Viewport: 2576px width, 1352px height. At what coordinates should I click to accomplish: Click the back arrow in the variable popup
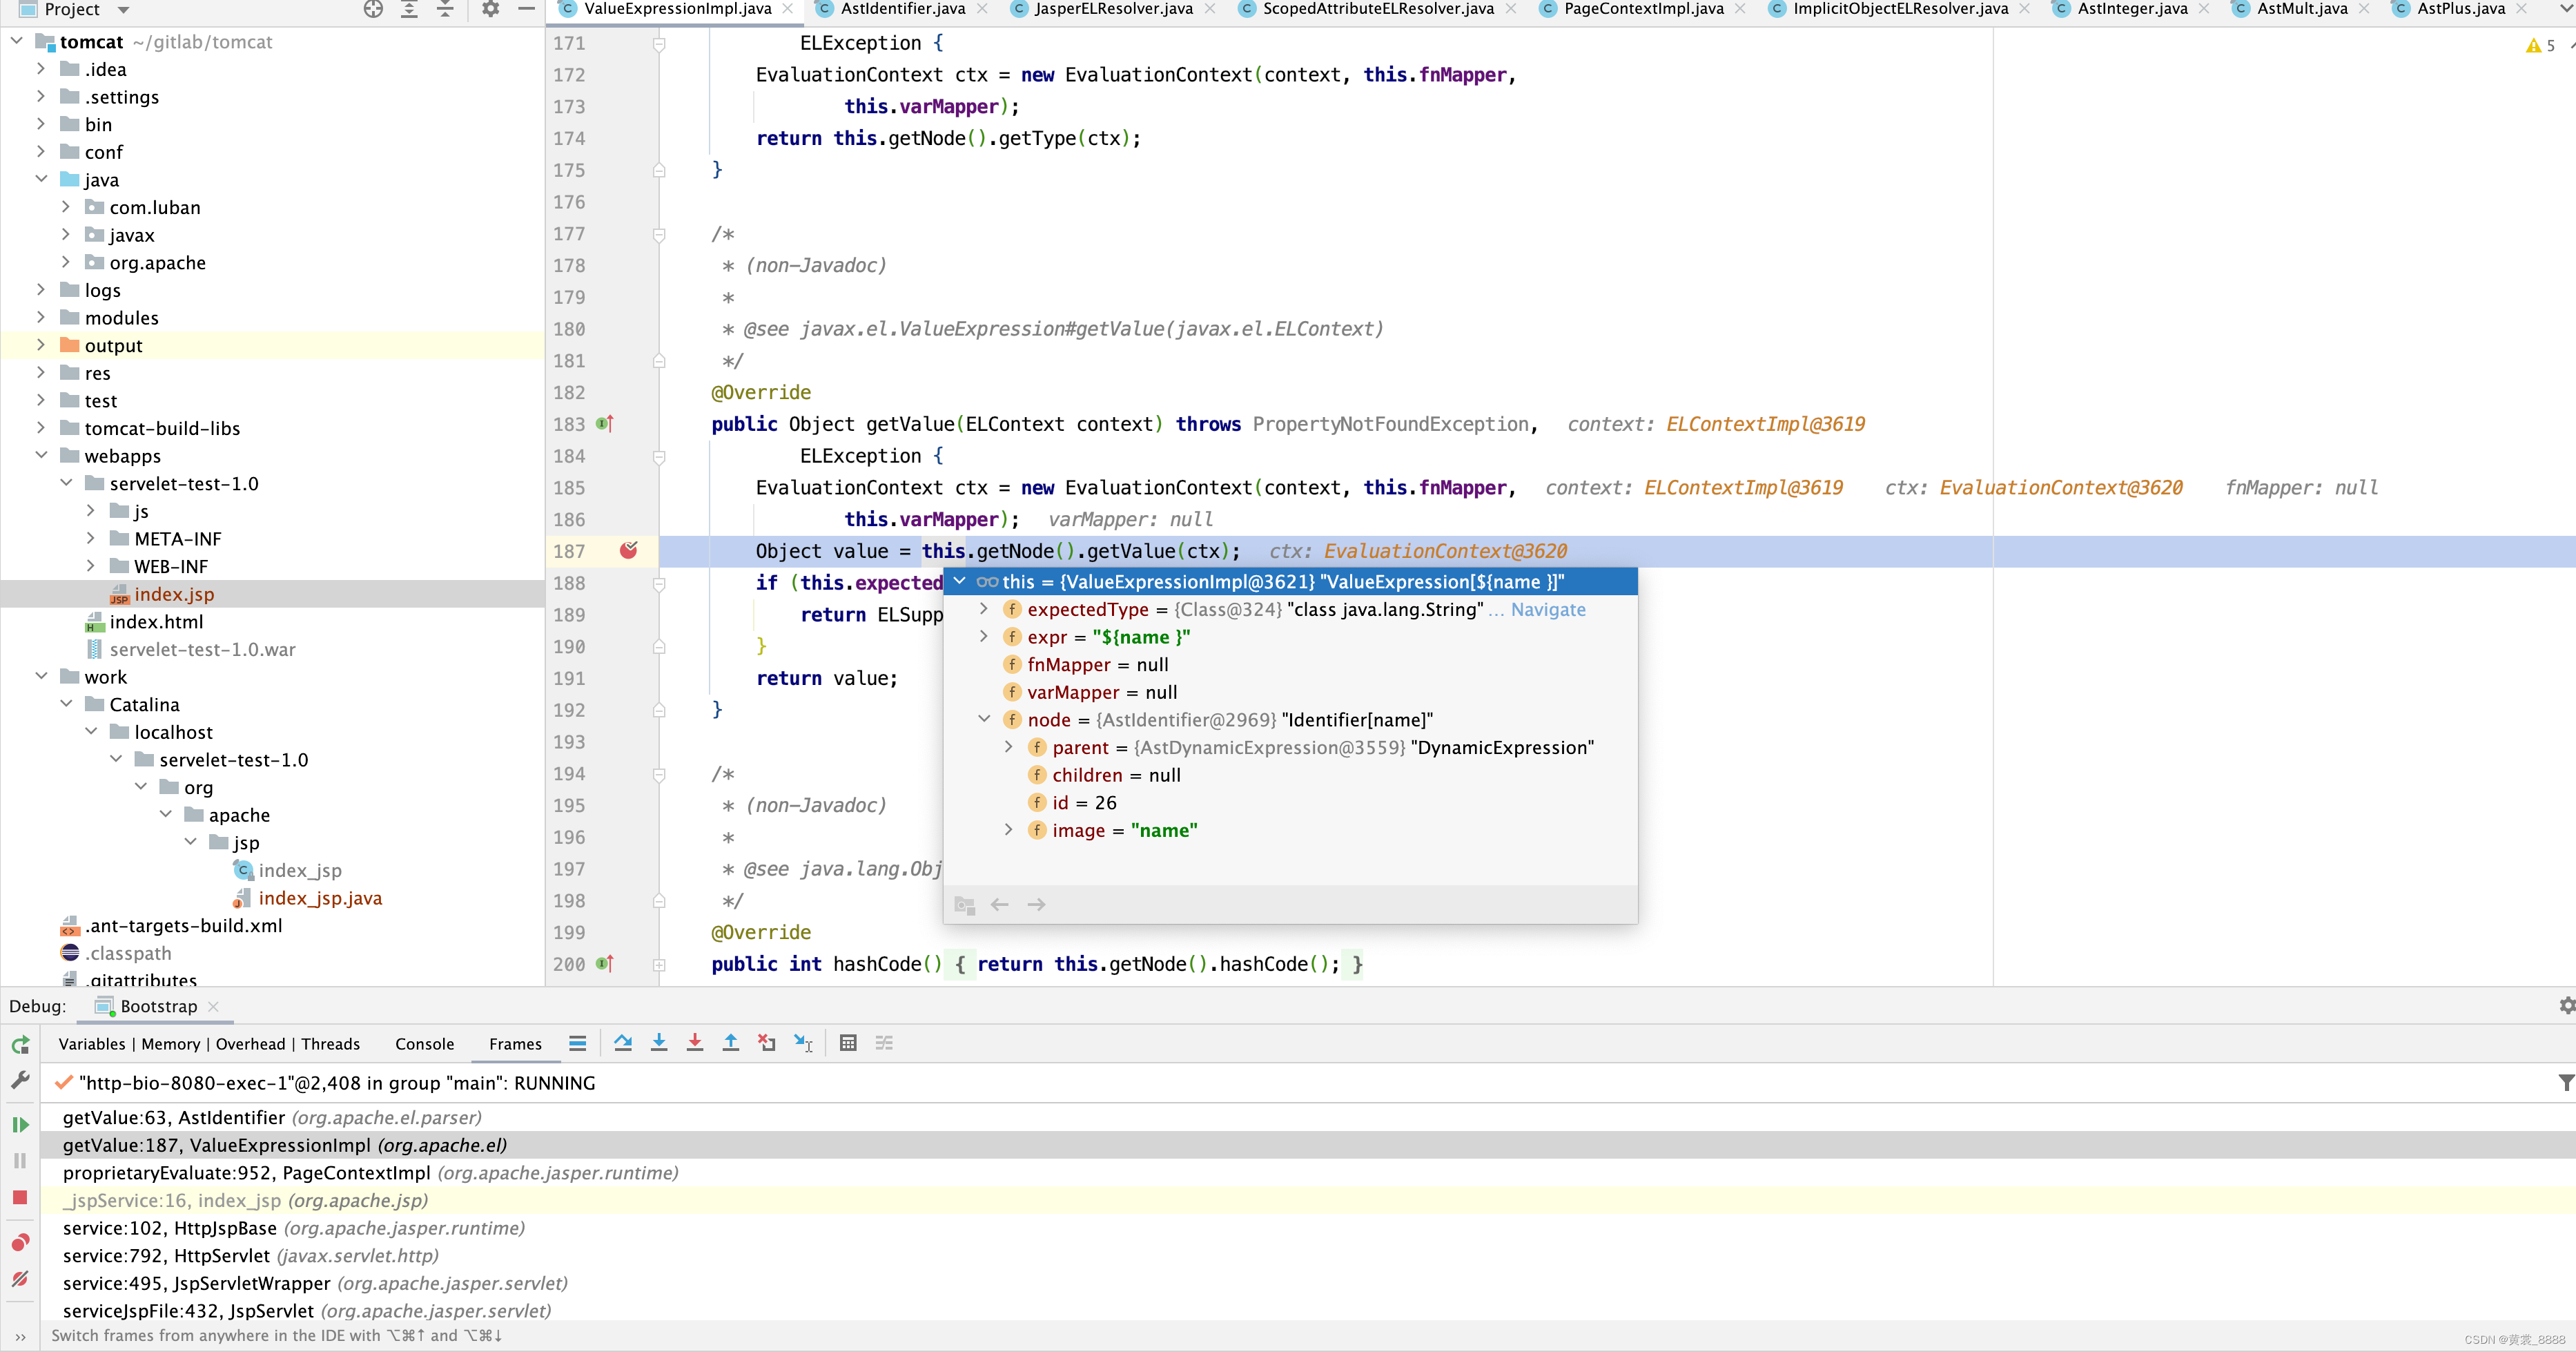pos(999,904)
